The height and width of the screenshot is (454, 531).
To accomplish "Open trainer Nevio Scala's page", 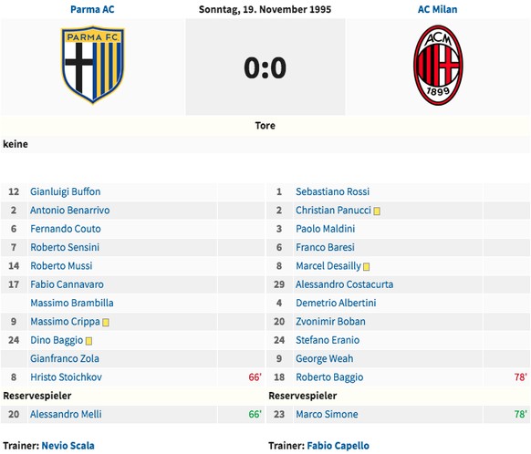I will click(x=68, y=446).
